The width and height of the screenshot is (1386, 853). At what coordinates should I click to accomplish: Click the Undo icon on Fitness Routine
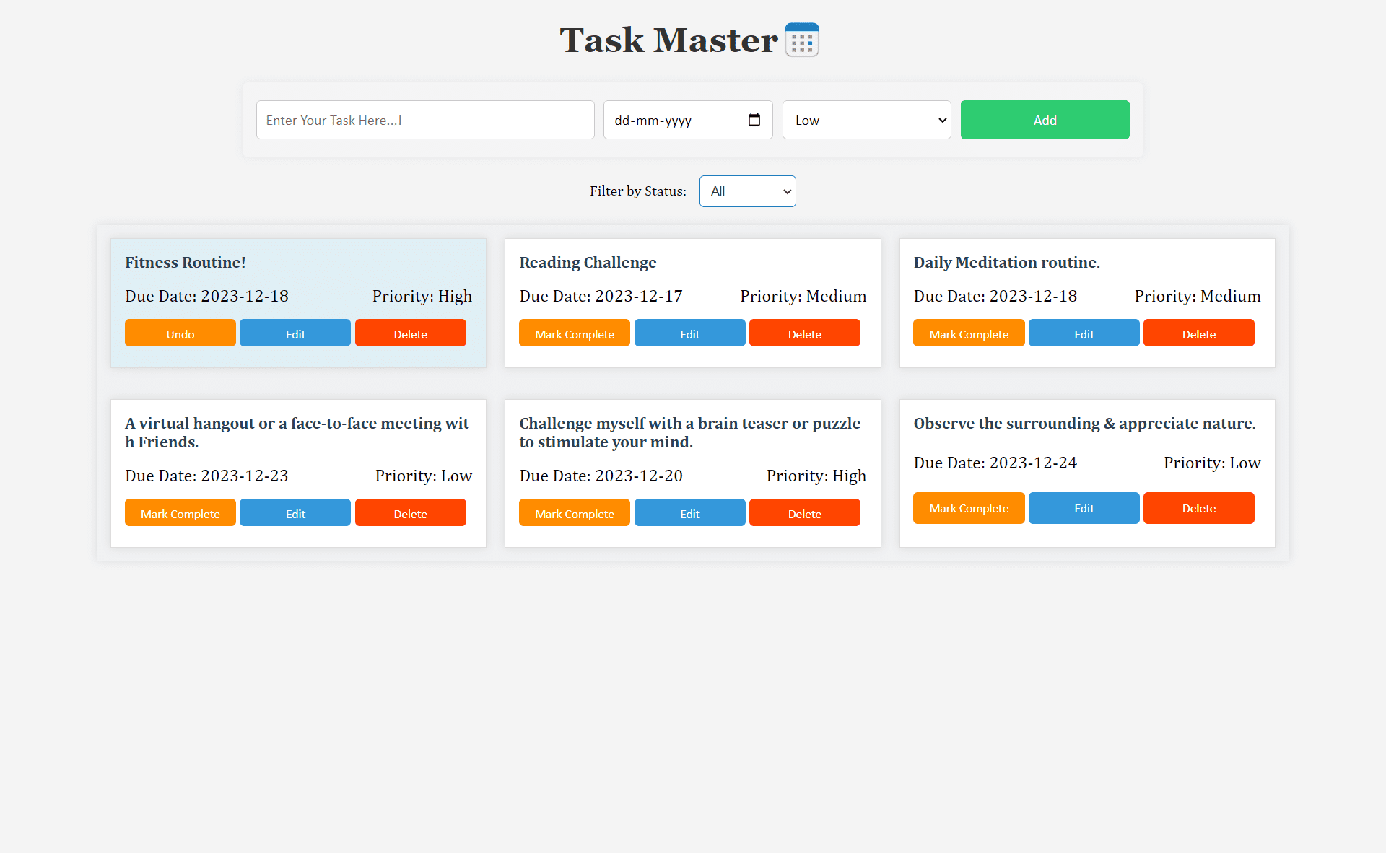pos(180,333)
